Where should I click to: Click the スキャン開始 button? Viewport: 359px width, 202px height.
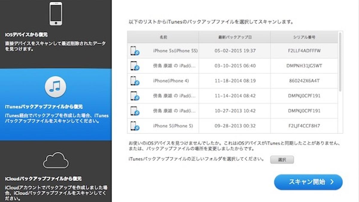(x=308, y=182)
